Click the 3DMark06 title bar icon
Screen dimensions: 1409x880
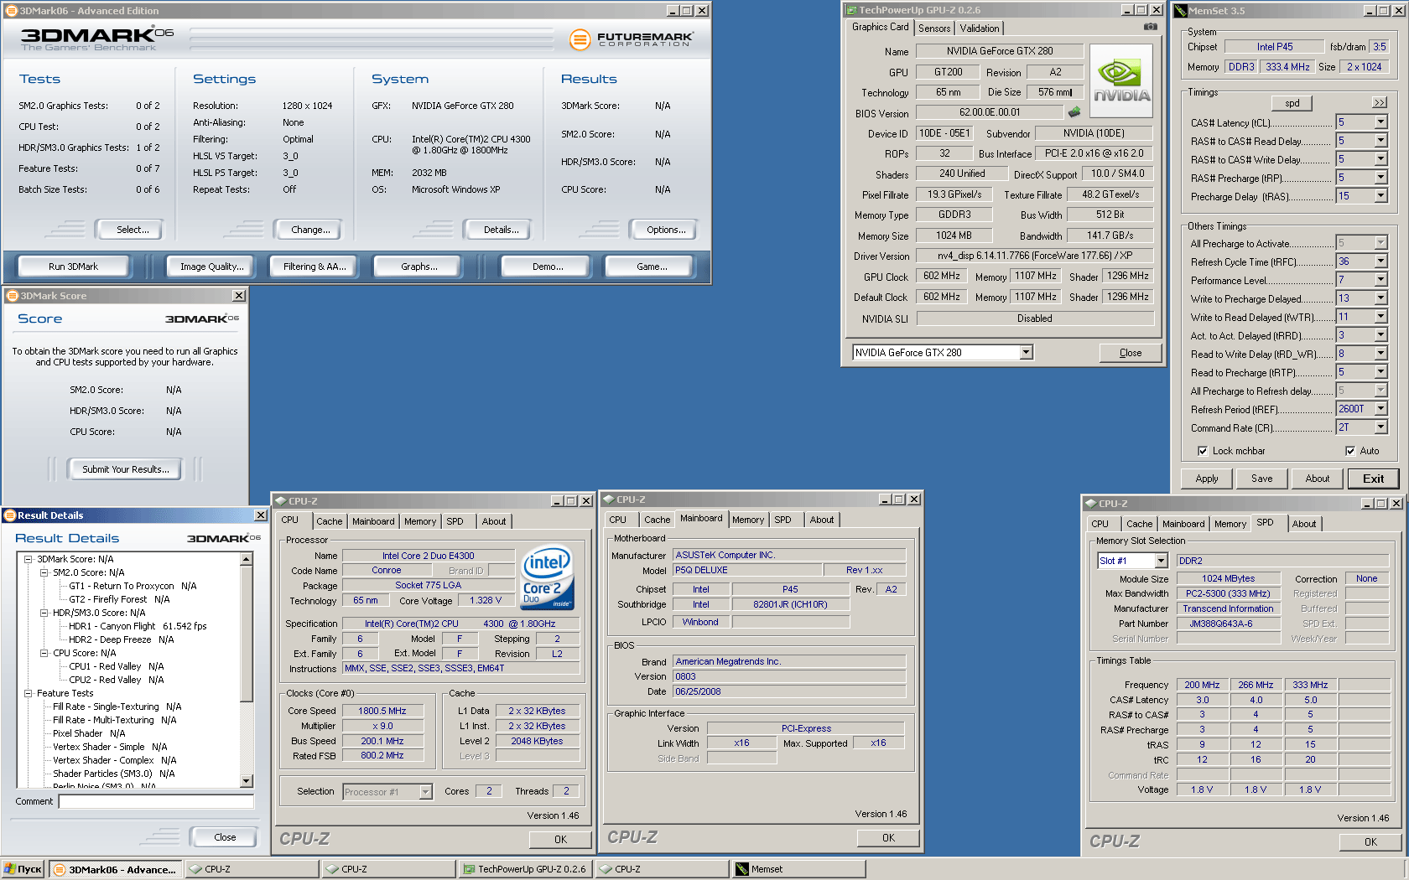12,11
